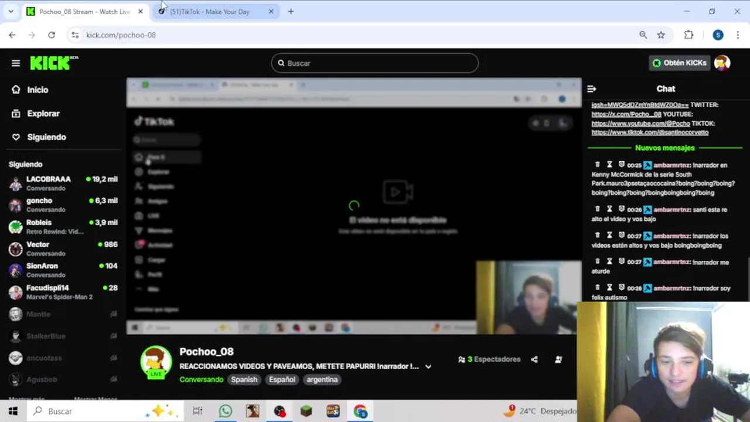This screenshot has height=422, width=750.
Task: Click the Conversando category link
Action: pos(202,379)
